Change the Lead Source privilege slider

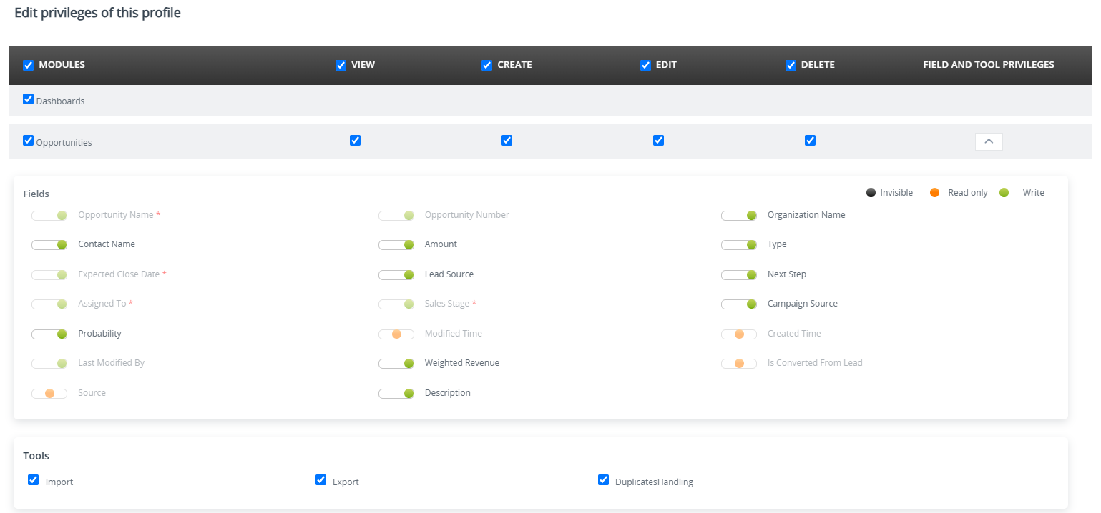tap(396, 274)
